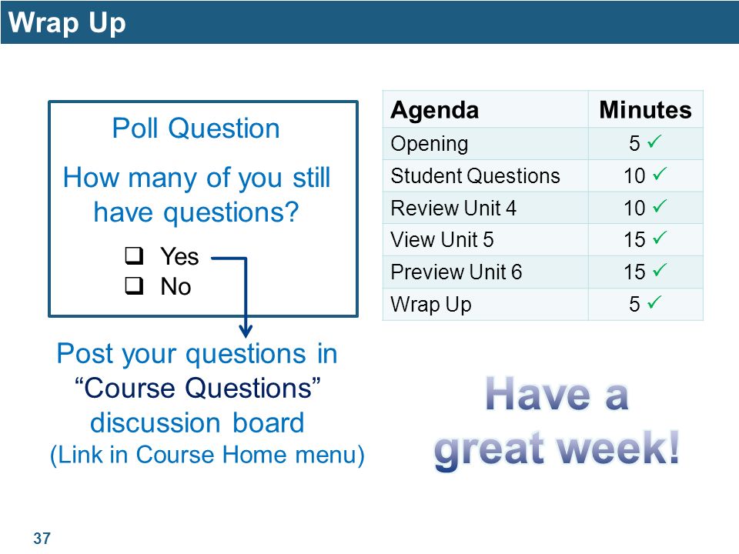Viewport: 739px width, 554px height.
Task: Click the checkmark in Review Unit 4 row
Action: (660, 206)
